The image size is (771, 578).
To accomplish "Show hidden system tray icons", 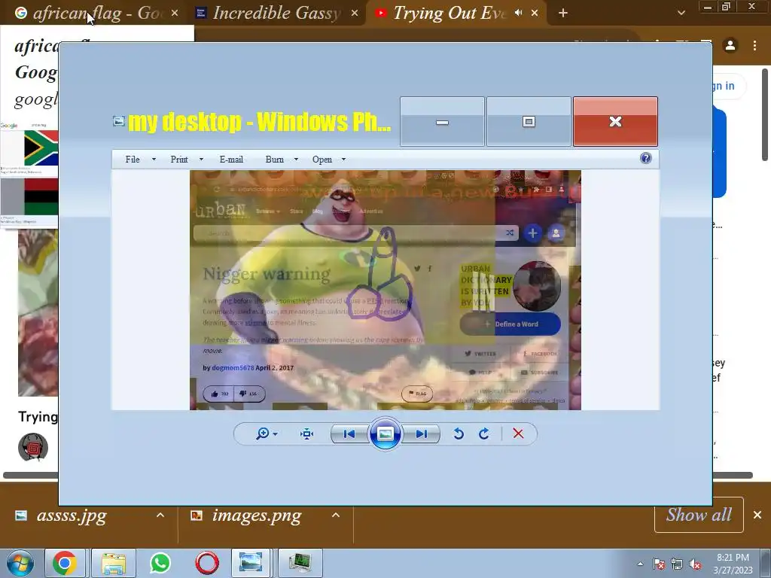I will pos(640,564).
